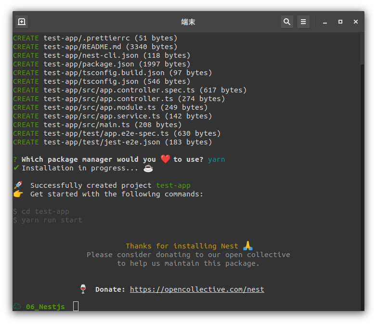The width and height of the screenshot is (377, 325).
Task: Click the red heart emoji
Action: [165, 159]
